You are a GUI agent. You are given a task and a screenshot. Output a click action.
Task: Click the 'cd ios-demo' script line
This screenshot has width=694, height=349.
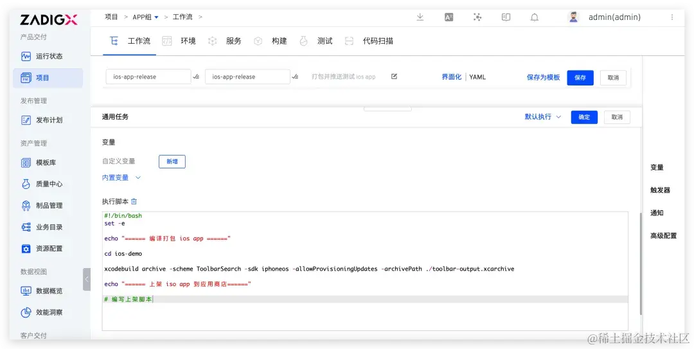tap(123, 254)
